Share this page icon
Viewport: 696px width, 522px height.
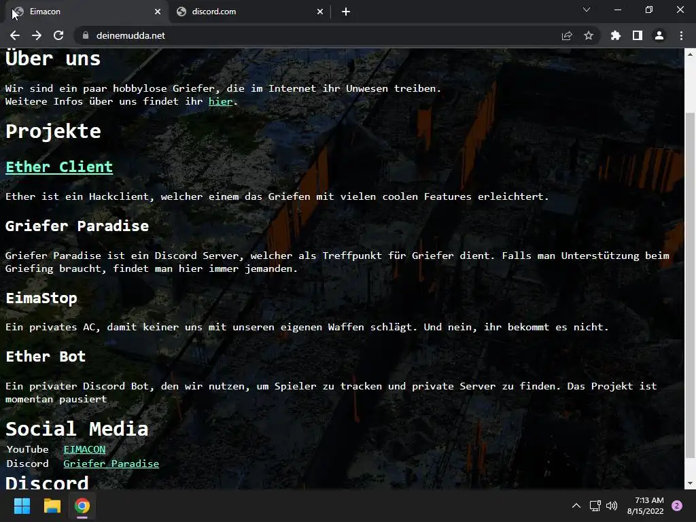coord(567,35)
